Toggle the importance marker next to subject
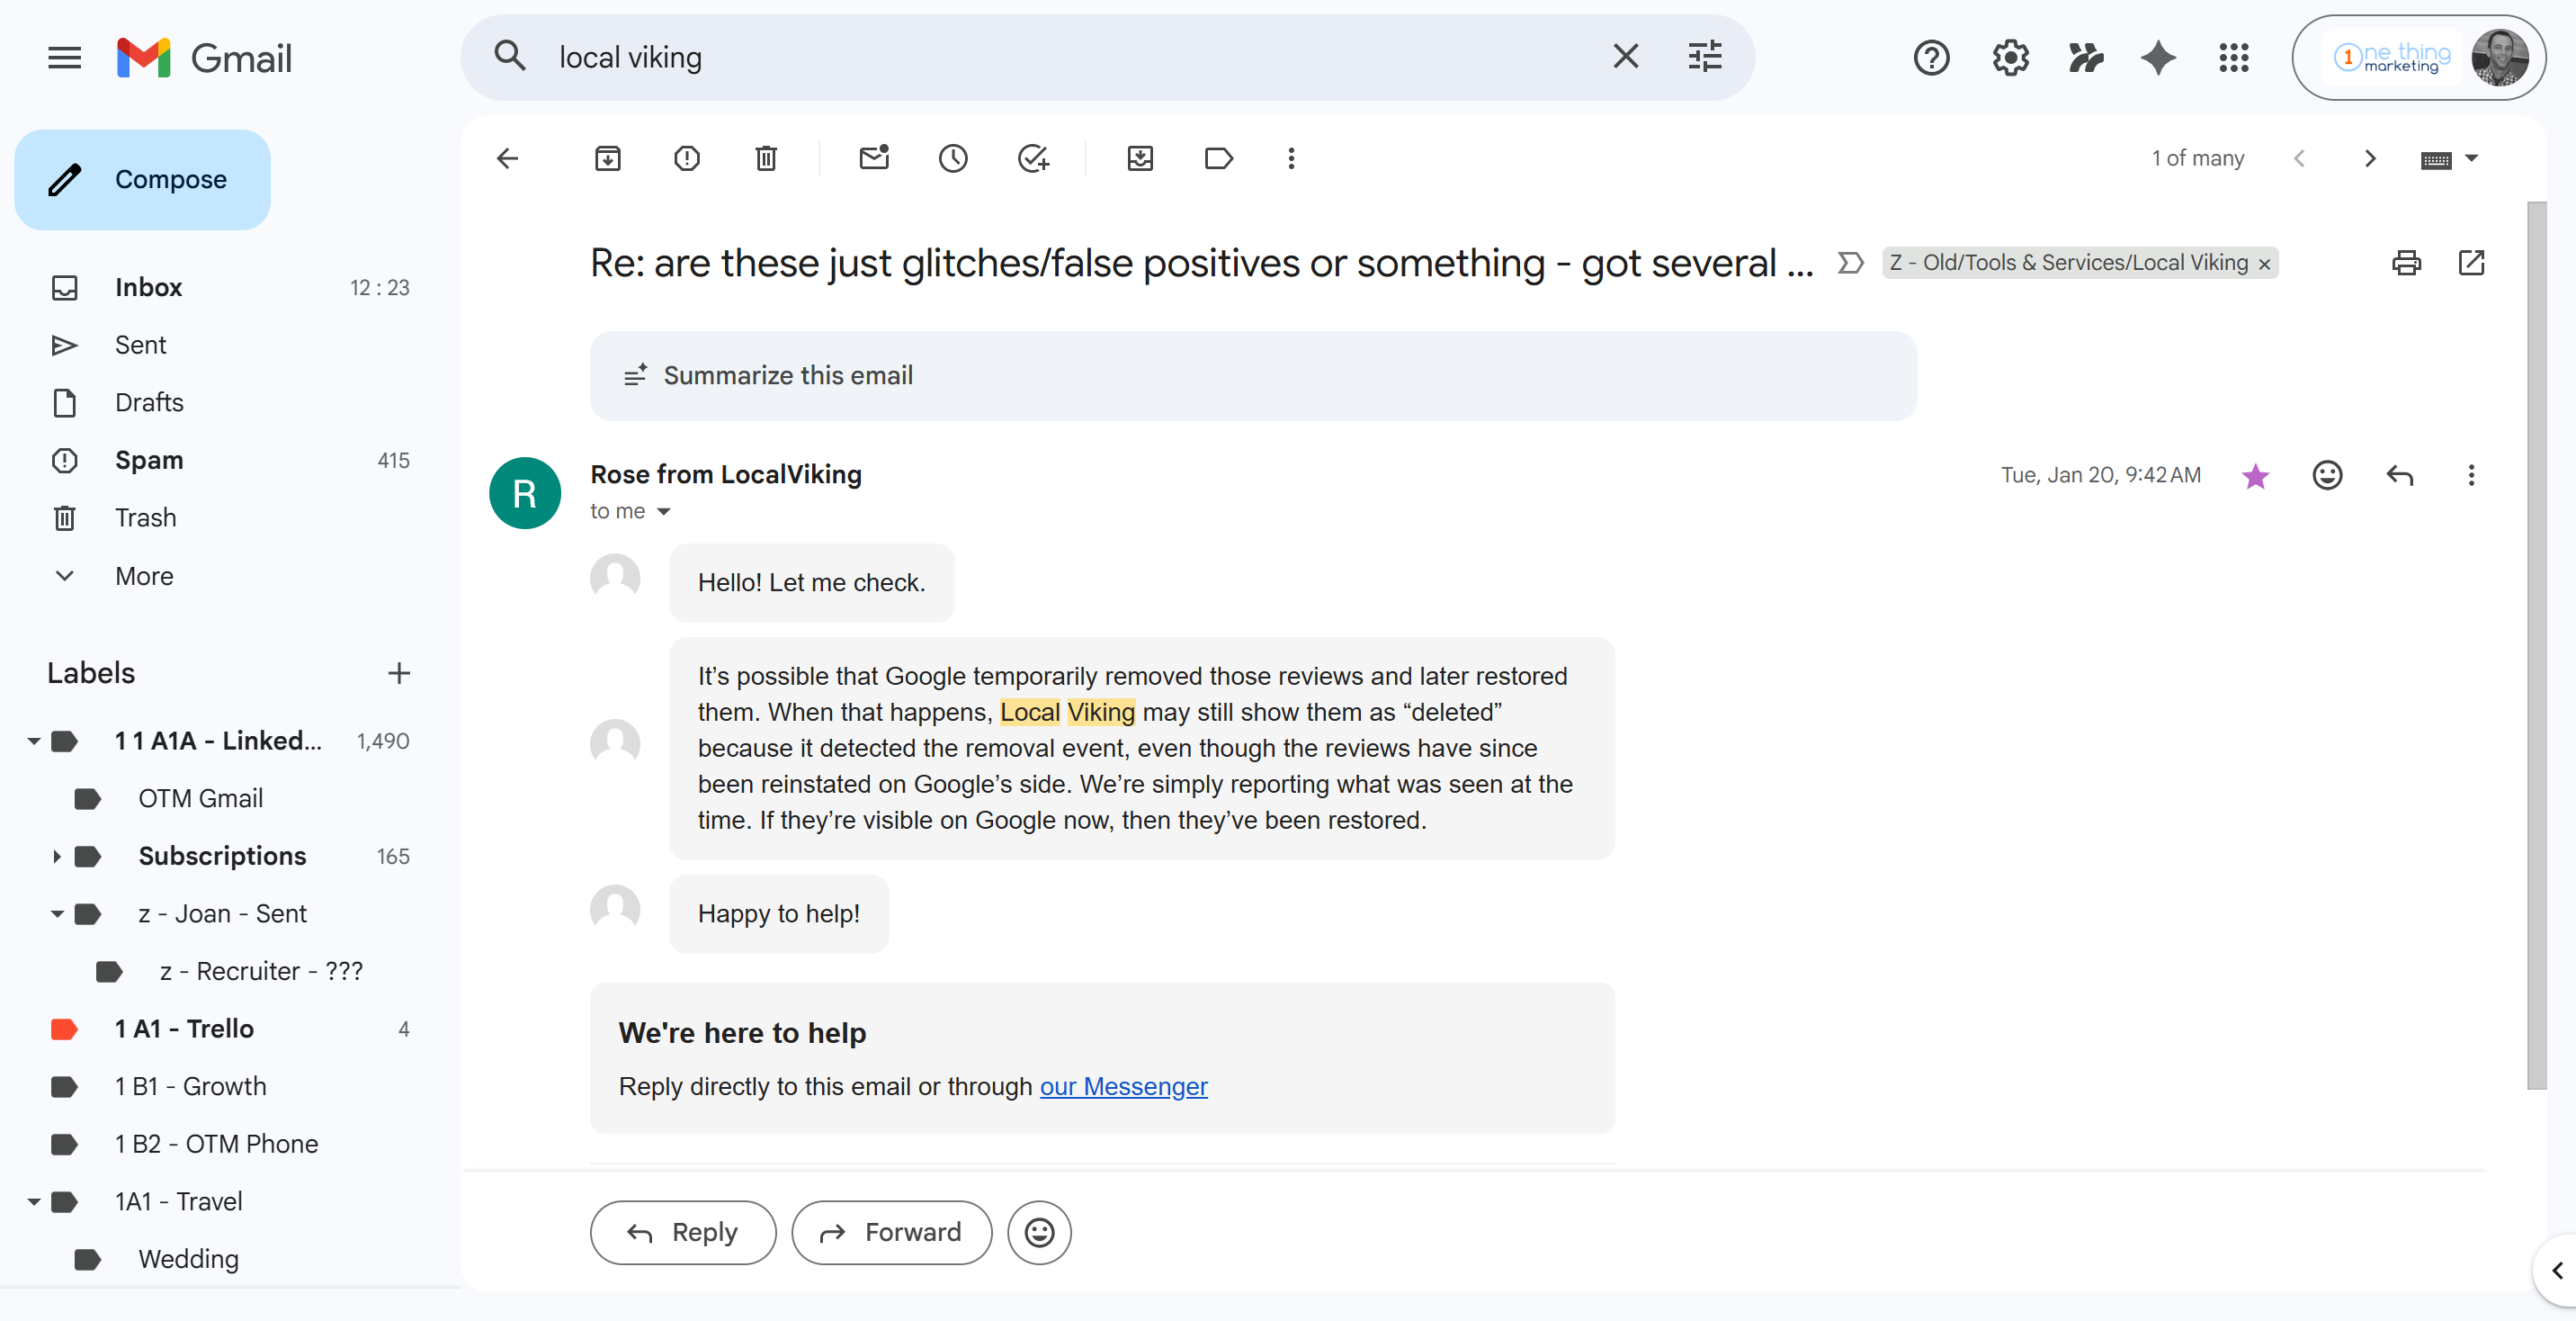 [1850, 263]
